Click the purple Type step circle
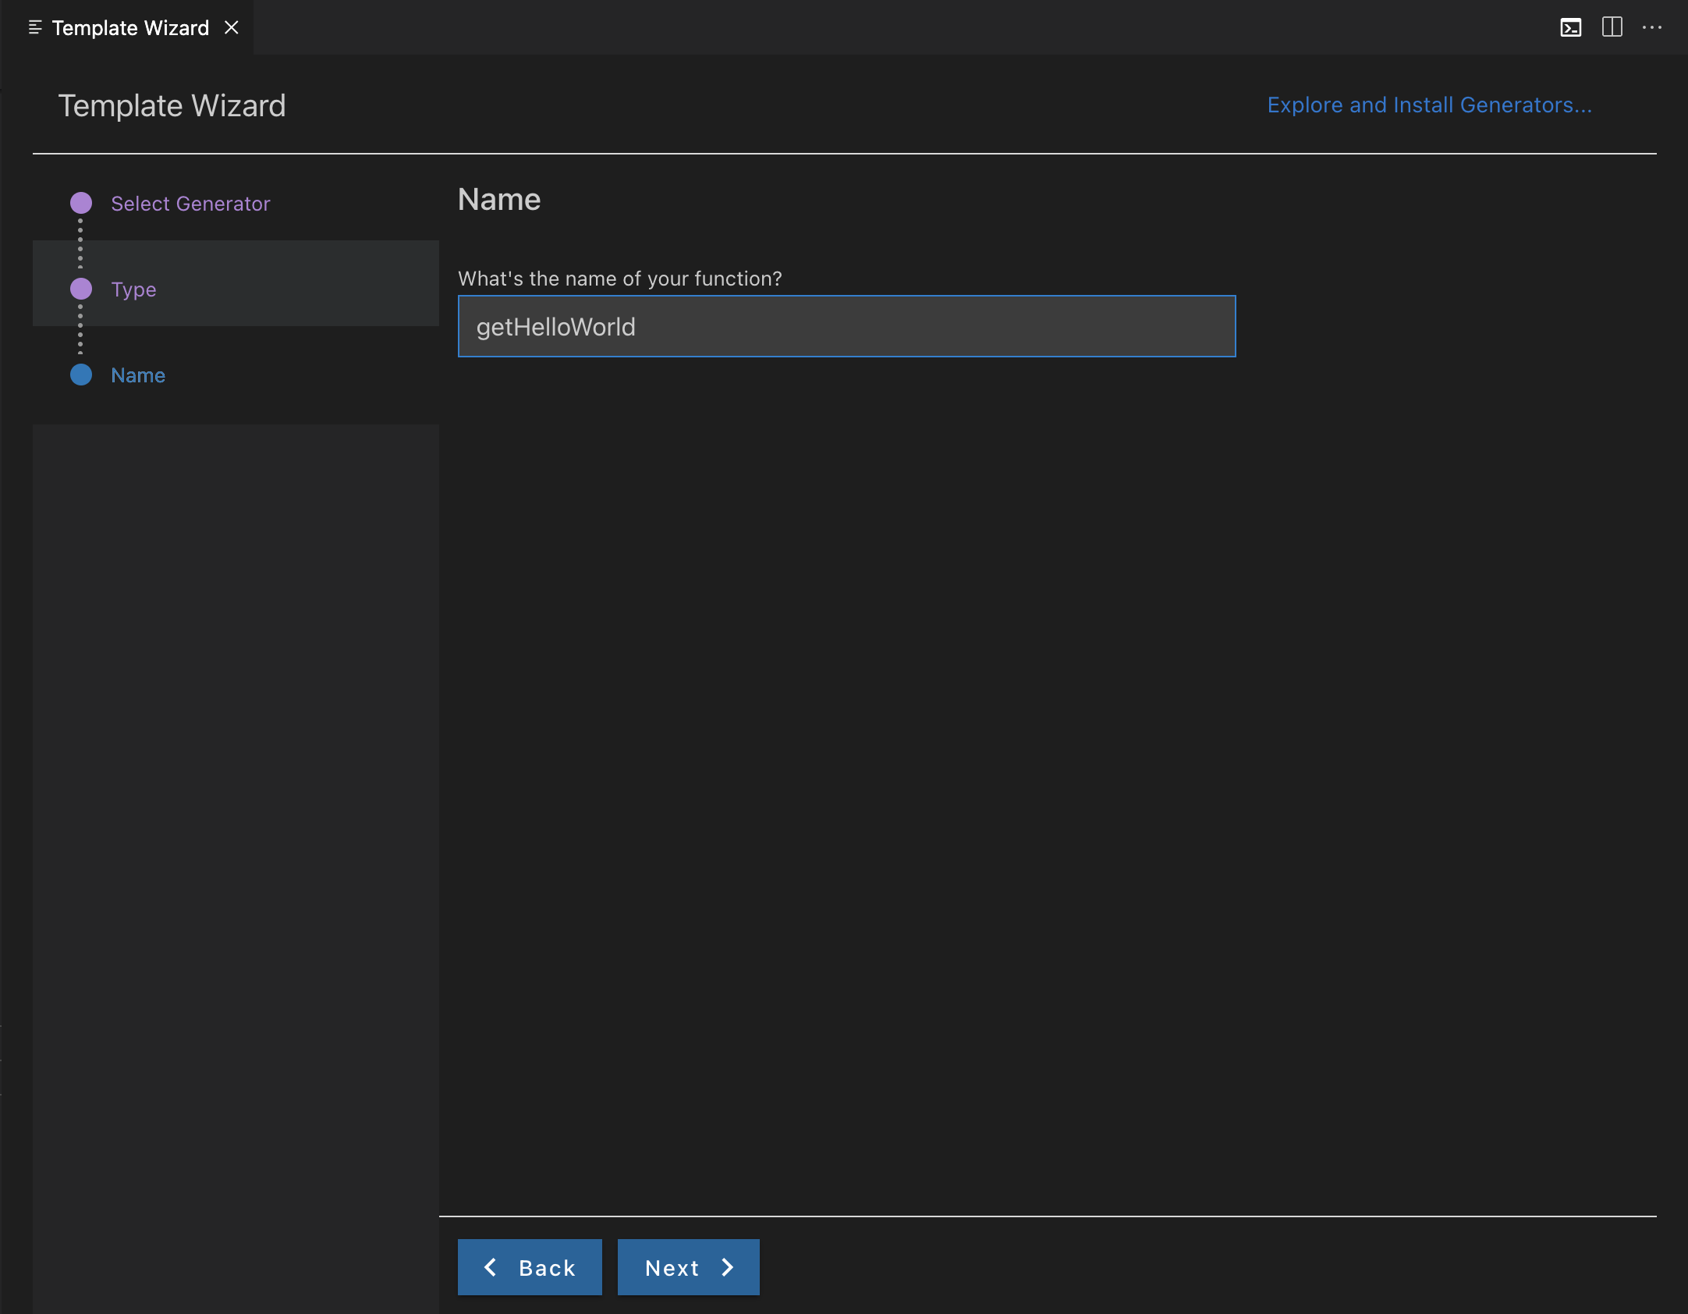Viewport: 1688px width, 1314px height. click(81, 289)
